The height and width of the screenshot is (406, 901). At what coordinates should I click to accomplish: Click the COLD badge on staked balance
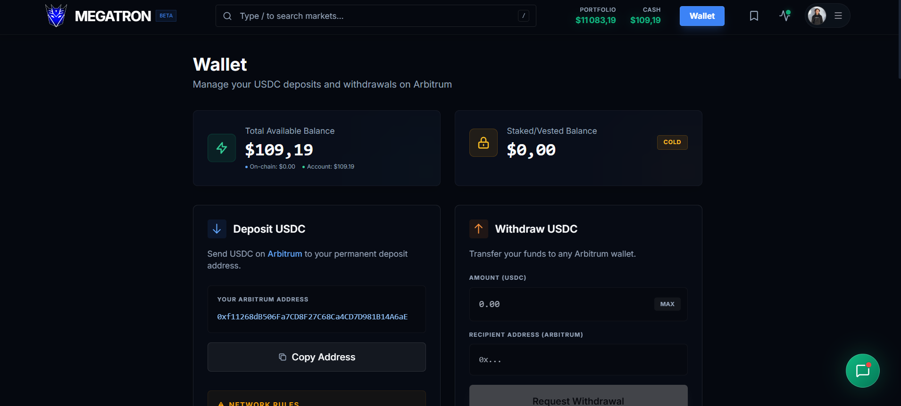[x=672, y=142]
